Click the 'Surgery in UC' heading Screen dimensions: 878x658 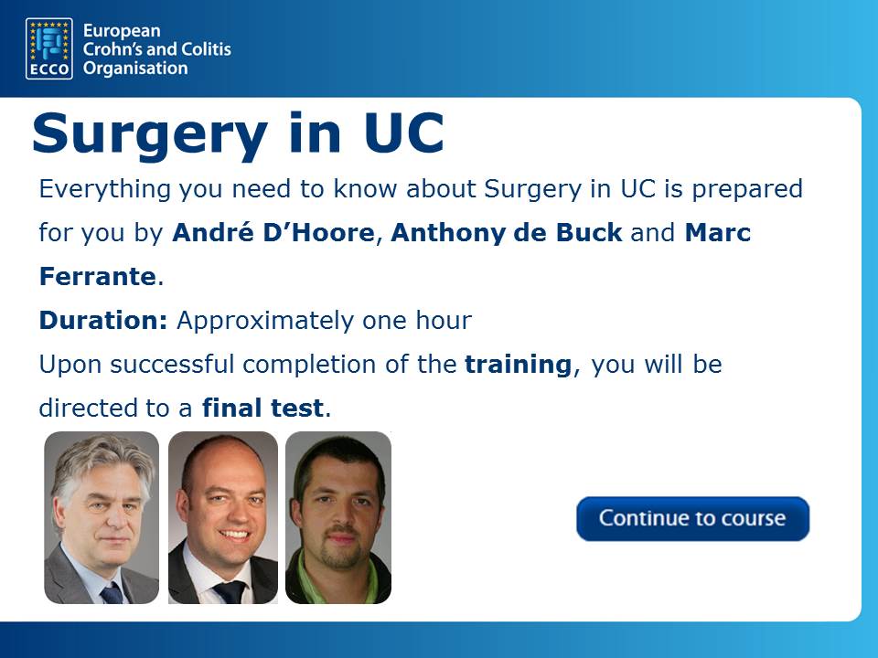click(238, 133)
